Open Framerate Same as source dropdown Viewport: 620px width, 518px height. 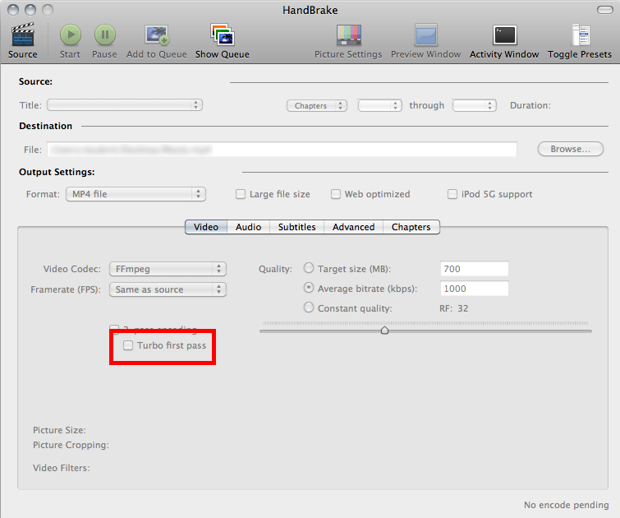(168, 289)
